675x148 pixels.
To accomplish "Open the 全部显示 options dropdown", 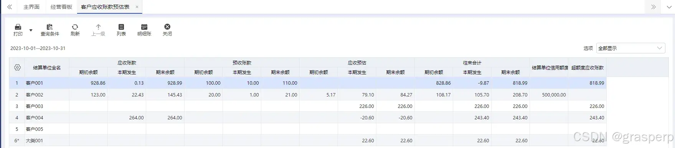I will tap(630, 48).
